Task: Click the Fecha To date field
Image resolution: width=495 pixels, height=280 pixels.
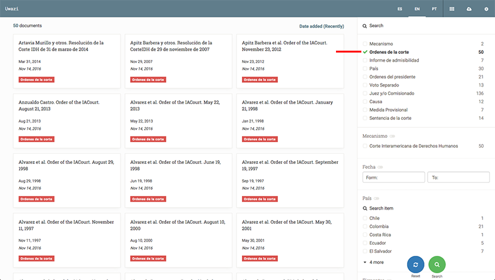Action: pyautogui.click(x=458, y=177)
